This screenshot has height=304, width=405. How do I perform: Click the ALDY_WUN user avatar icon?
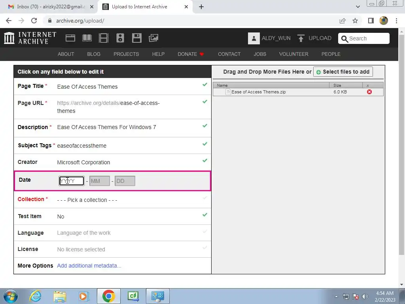coord(254,38)
